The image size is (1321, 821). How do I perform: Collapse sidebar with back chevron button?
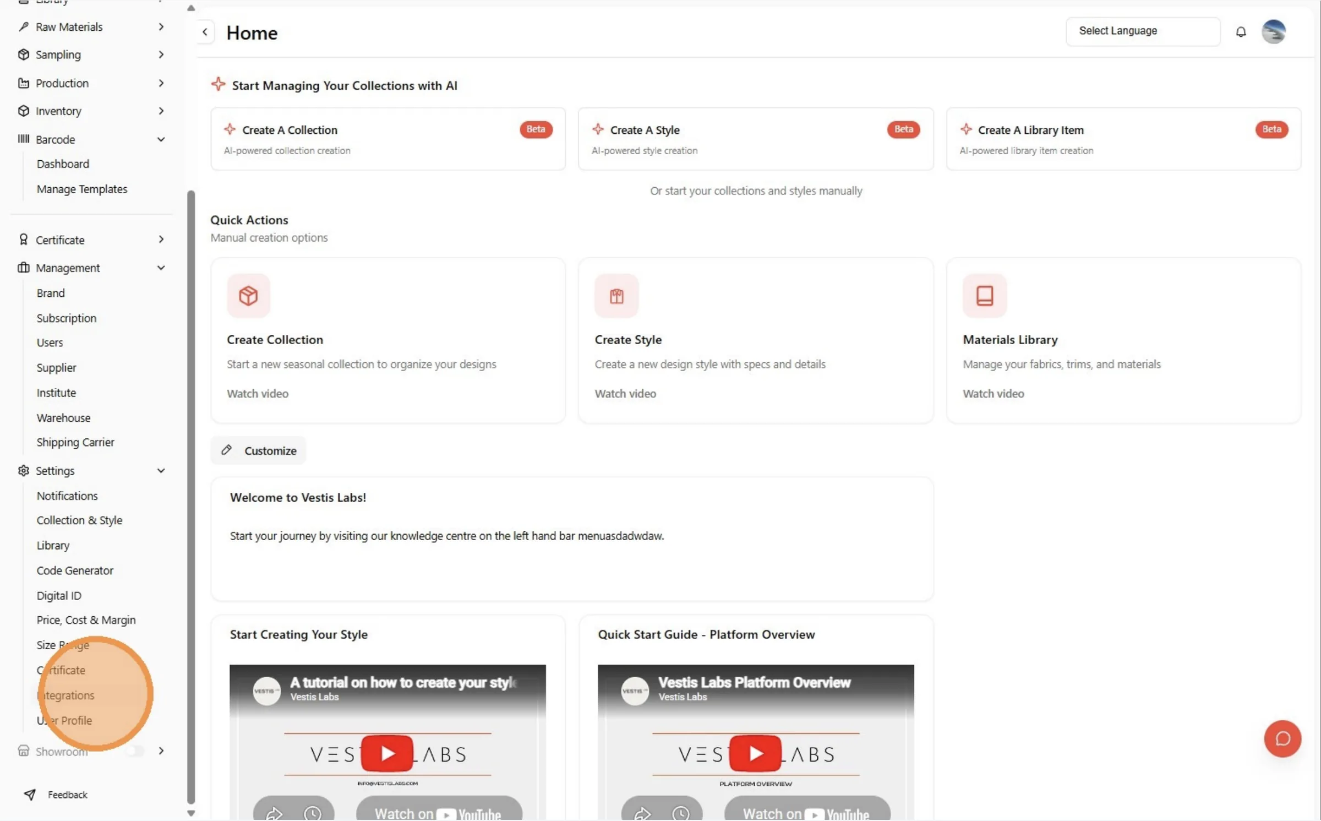[205, 32]
